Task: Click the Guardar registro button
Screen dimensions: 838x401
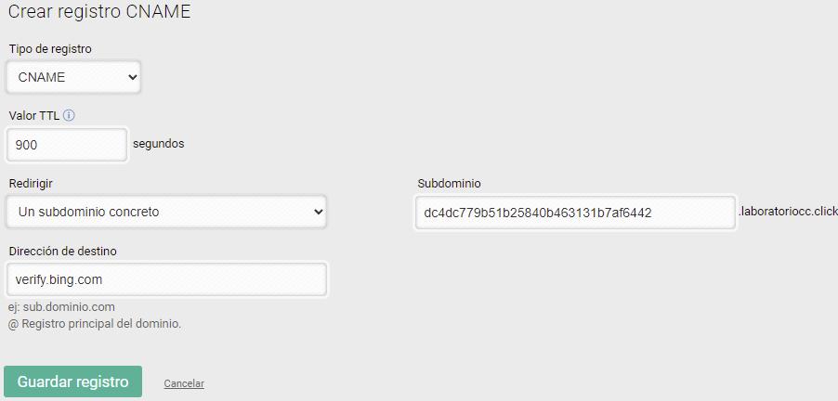Action: (x=72, y=382)
